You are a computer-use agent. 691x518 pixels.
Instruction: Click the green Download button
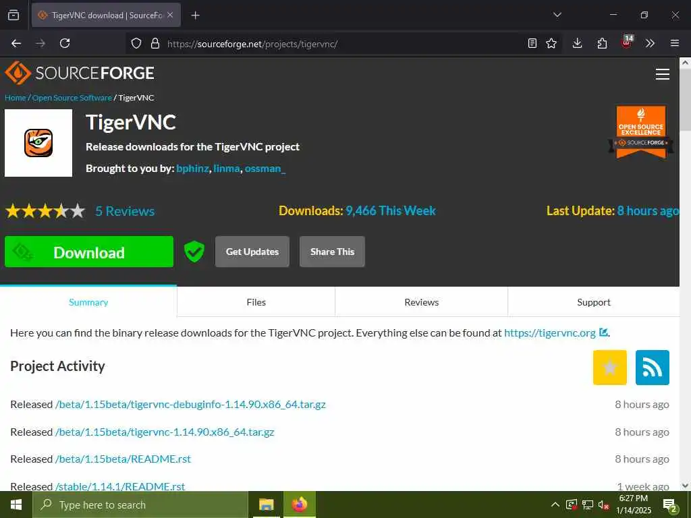(89, 252)
